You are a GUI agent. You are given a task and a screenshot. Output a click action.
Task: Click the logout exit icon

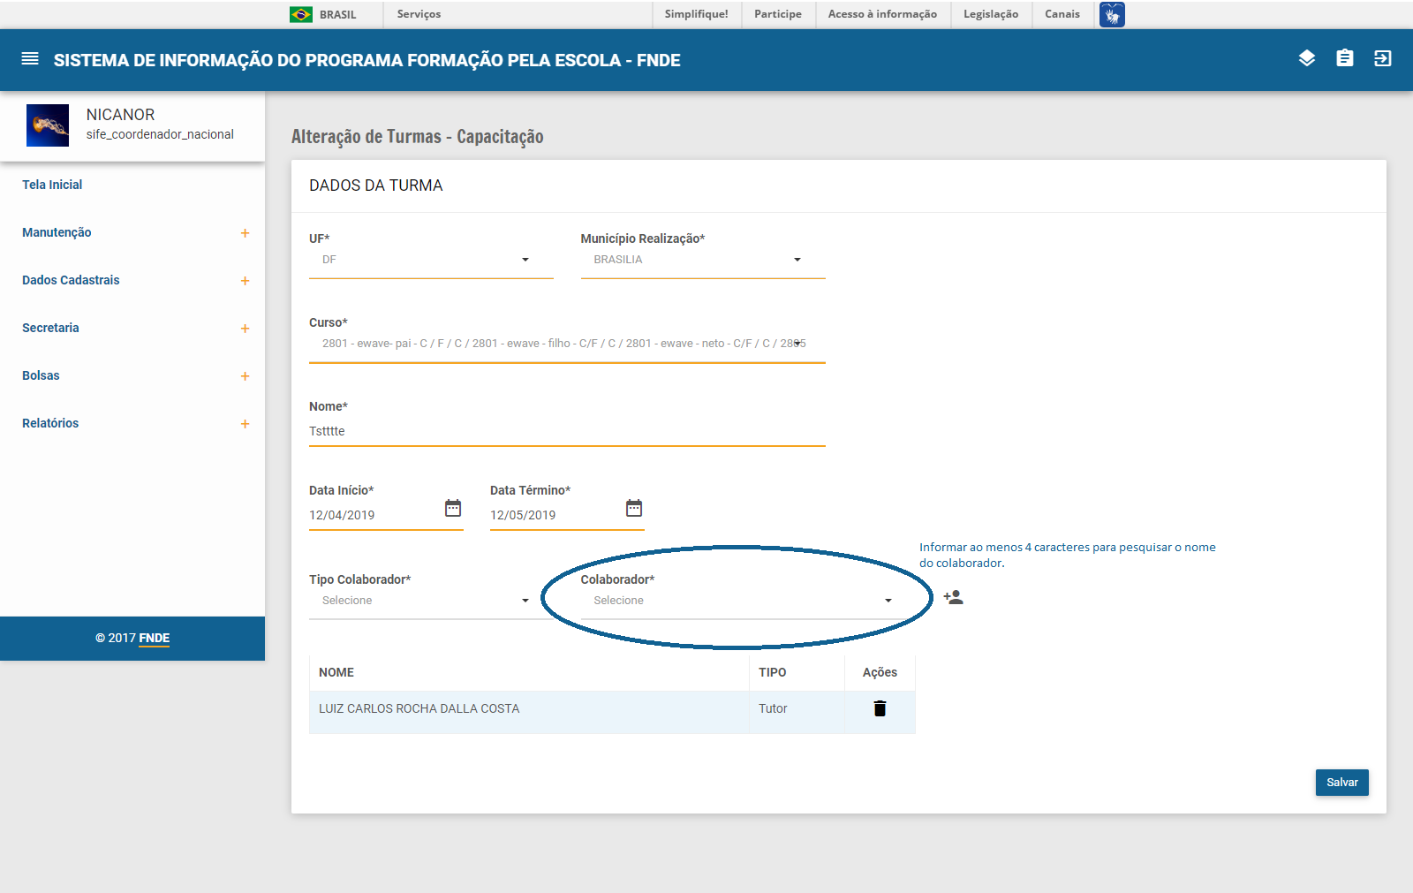pos(1383,58)
